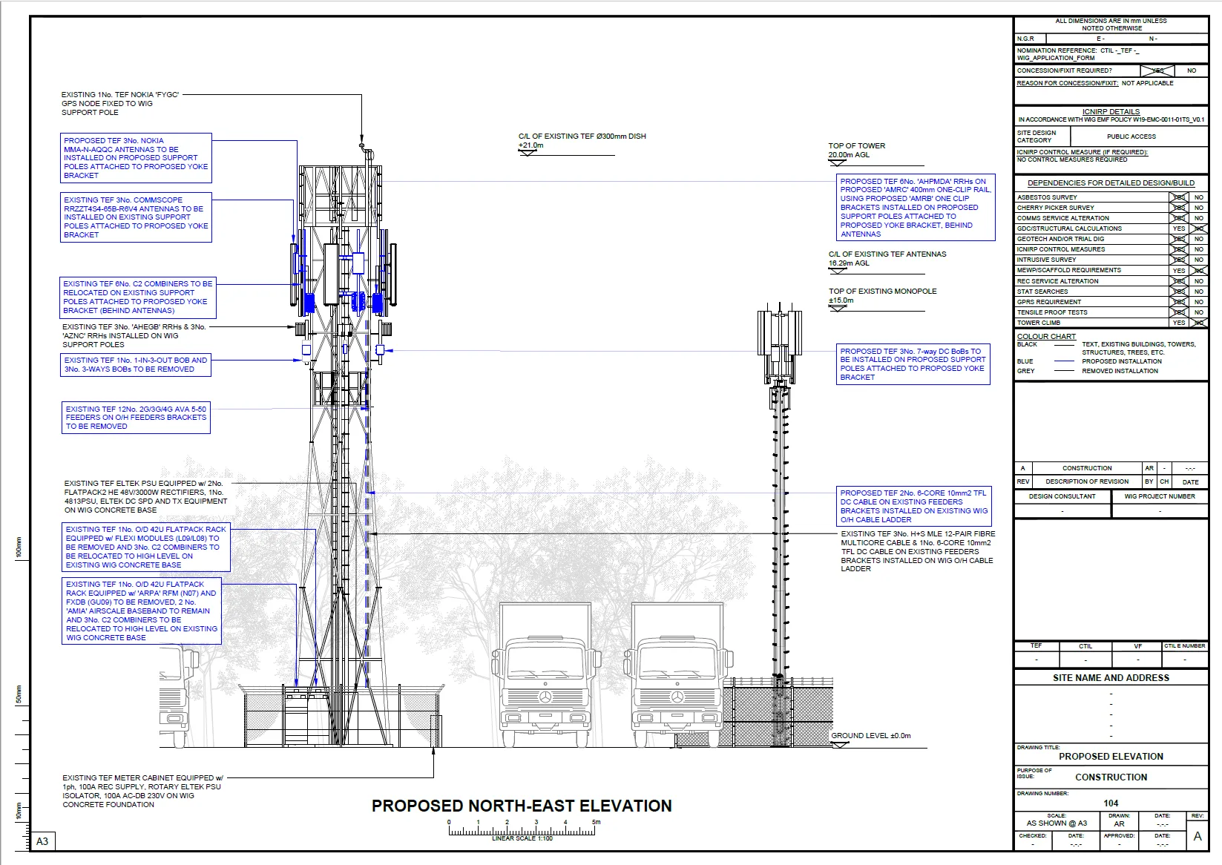Click NO in the CHERRY PICKER SURVEY row
1222x865 pixels.
click(1199, 208)
